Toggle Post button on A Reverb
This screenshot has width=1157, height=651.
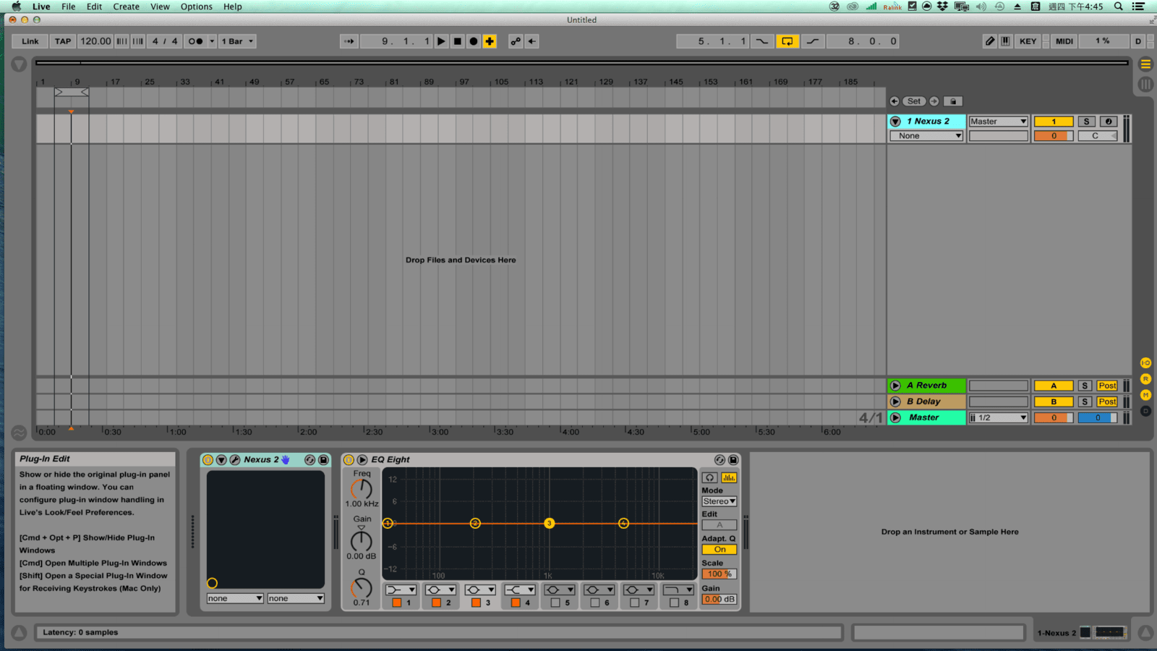point(1107,386)
